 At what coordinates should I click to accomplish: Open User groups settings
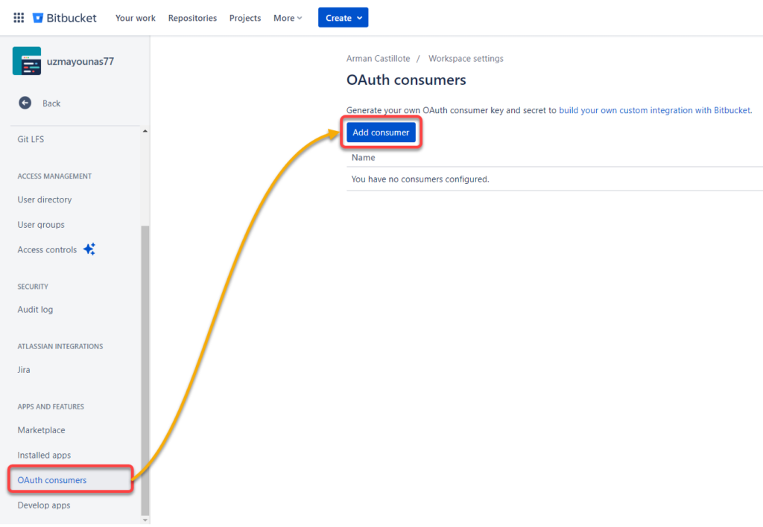pos(41,225)
